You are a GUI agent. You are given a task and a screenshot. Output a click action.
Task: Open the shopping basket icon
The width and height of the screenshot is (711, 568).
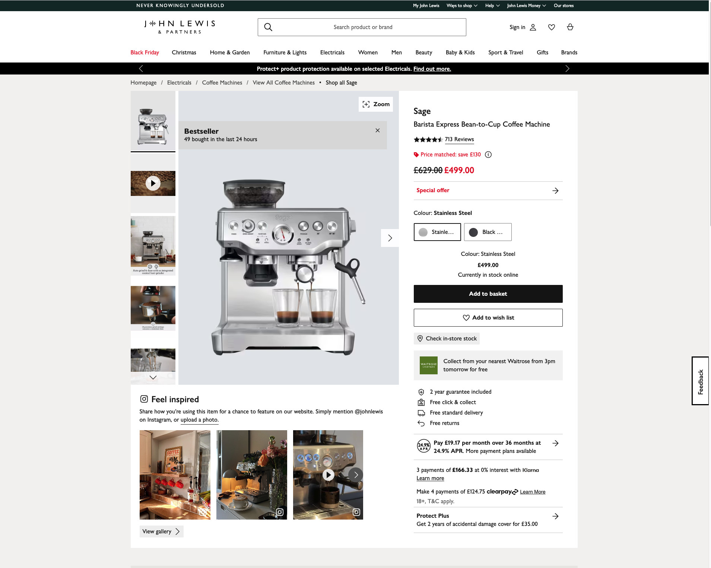point(570,27)
